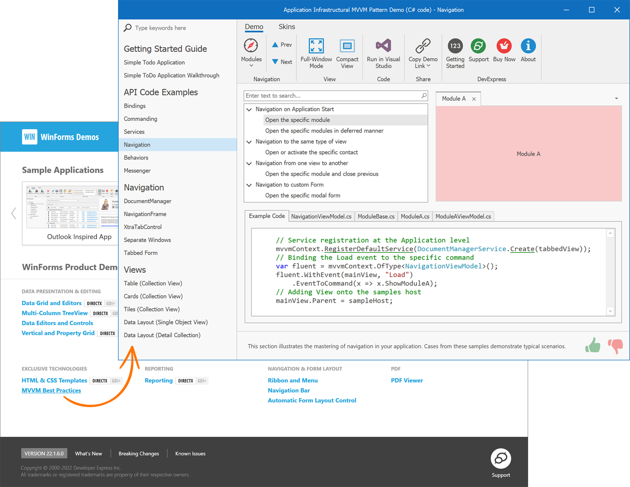Open Support in the ribbon

478,51
